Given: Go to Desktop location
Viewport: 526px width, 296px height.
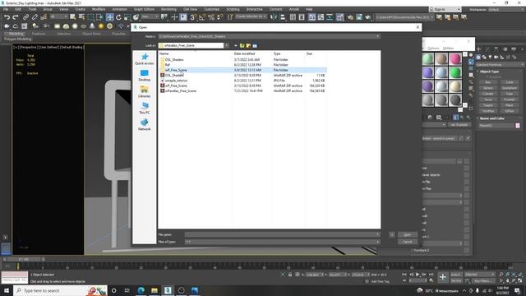Looking at the screenshot, I should (145, 76).
